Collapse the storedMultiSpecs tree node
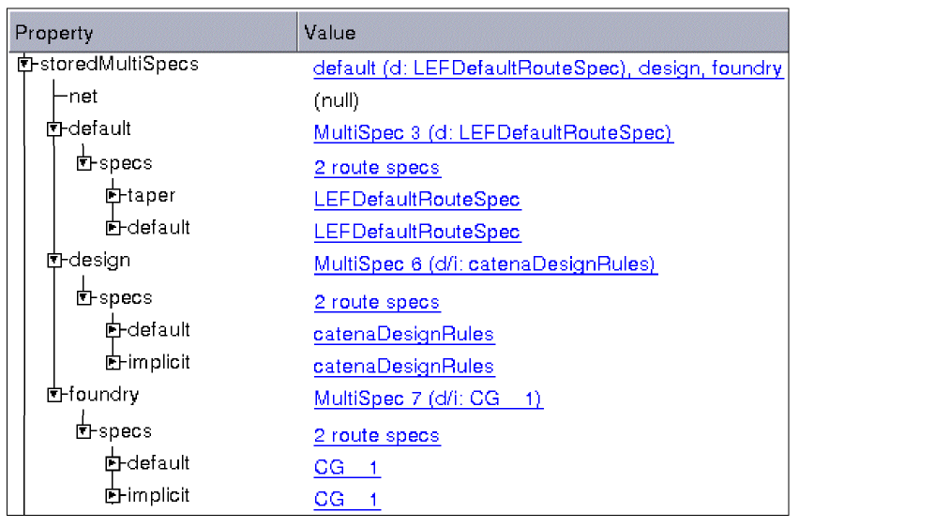 tap(25, 65)
